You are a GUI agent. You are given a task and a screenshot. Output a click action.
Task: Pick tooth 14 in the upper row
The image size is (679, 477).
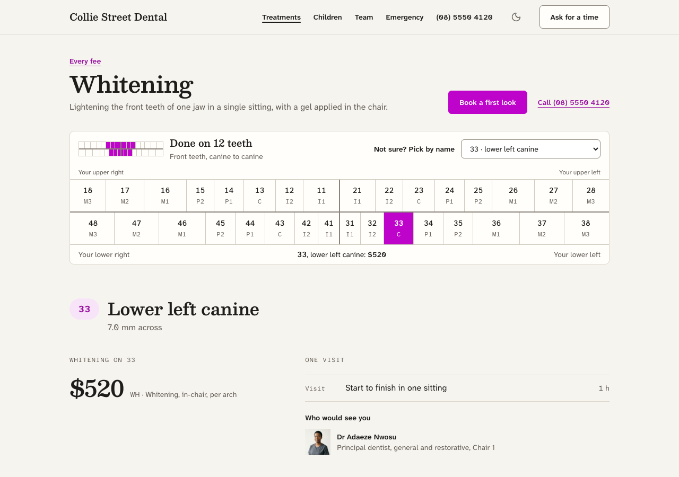(x=229, y=196)
